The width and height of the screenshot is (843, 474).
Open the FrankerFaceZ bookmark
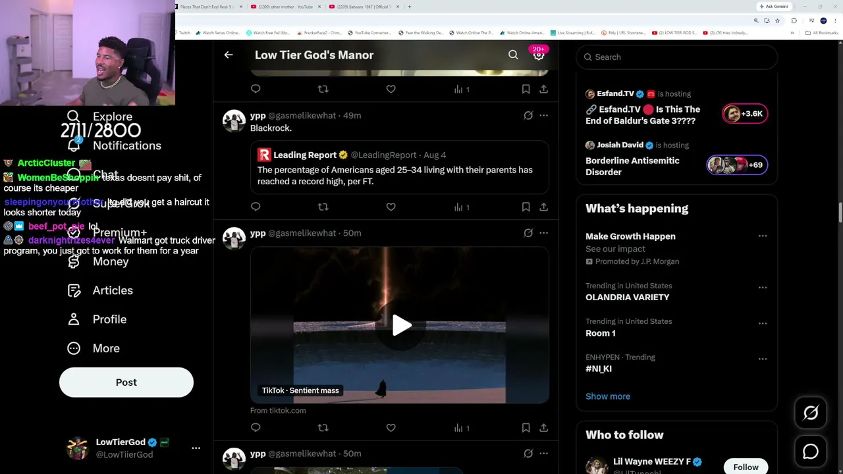click(x=319, y=33)
